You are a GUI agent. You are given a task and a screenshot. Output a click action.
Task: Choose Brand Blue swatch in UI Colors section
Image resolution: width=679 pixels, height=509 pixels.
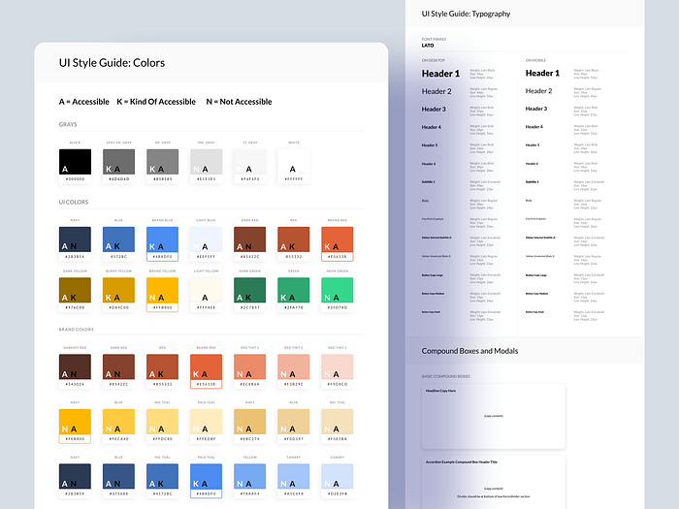pyautogui.click(x=162, y=243)
